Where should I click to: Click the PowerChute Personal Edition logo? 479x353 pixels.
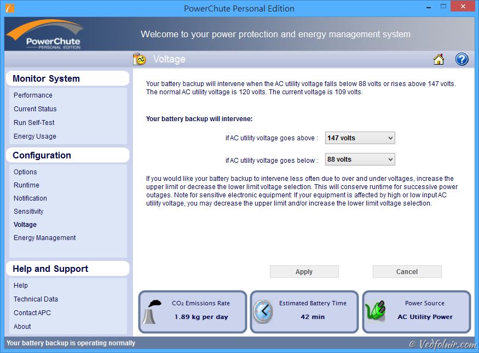tap(45, 35)
